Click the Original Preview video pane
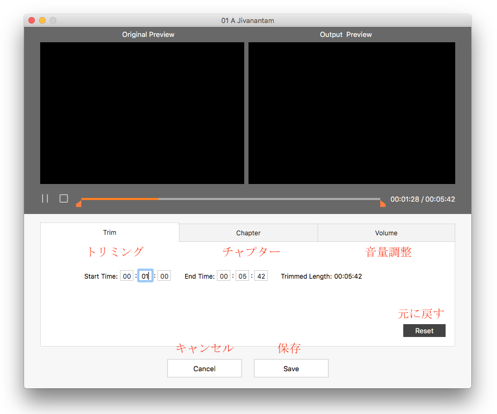The width and height of the screenshot is (497, 414). [x=142, y=113]
